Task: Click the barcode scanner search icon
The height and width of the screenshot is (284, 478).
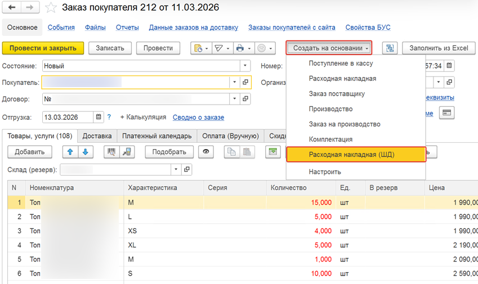Action: click(112, 152)
